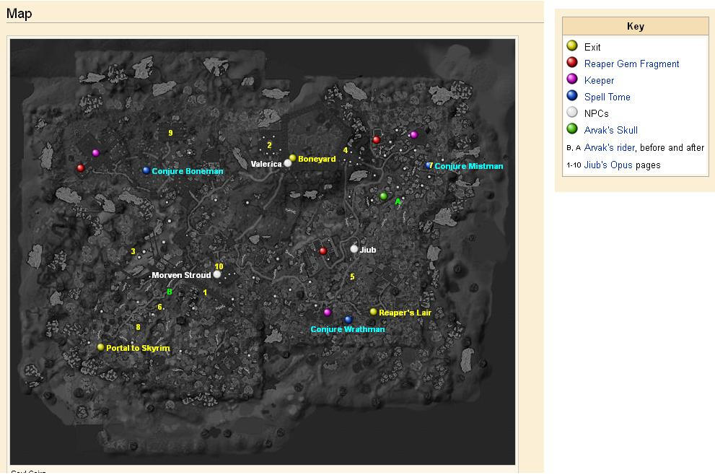Click the yellow Reaper's Lair exit marker

coord(373,312)
